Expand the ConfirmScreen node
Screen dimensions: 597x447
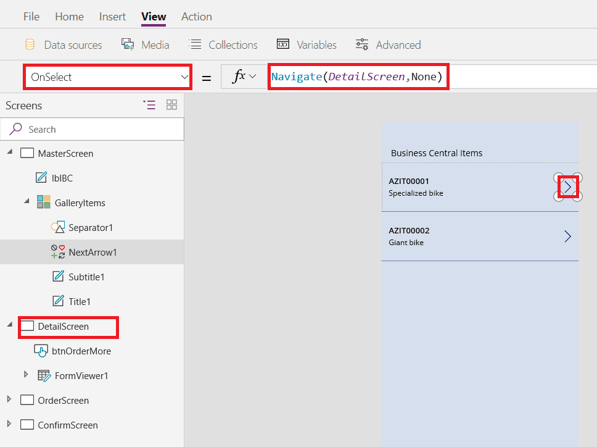pos(9,424)
